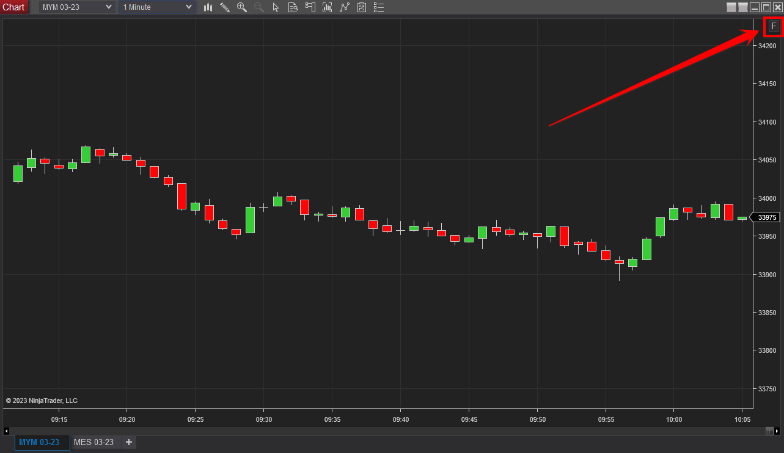784x453 pixels.
Task: Click the 09:20 time axis label
Action: coord(127,420)
